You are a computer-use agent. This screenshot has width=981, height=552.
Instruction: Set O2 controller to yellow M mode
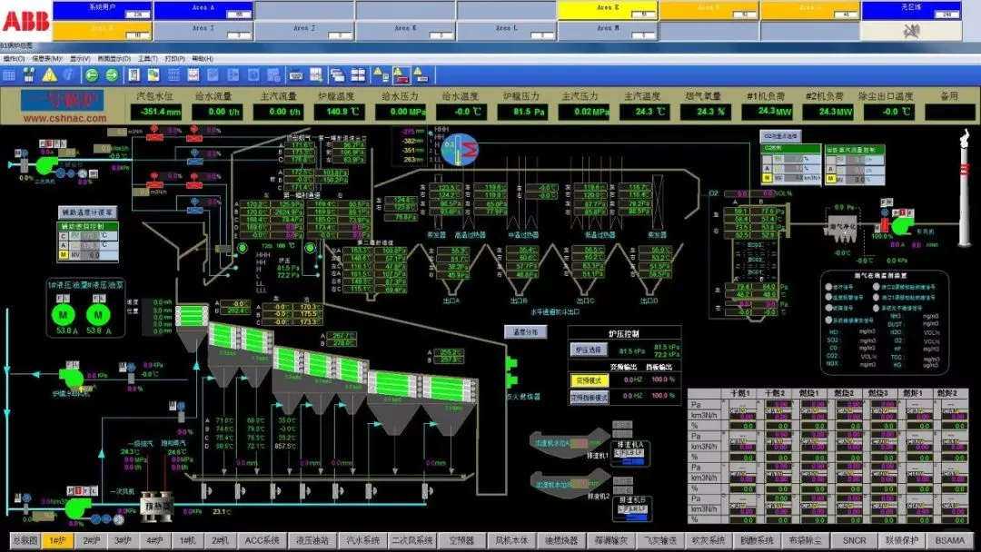click(767, 178)
